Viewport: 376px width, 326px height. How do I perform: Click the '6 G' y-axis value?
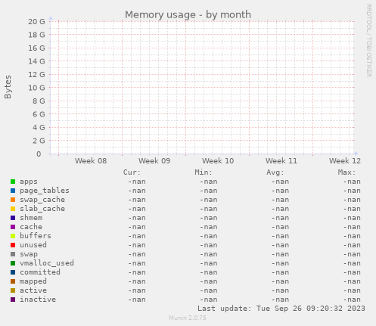(39, 114)
